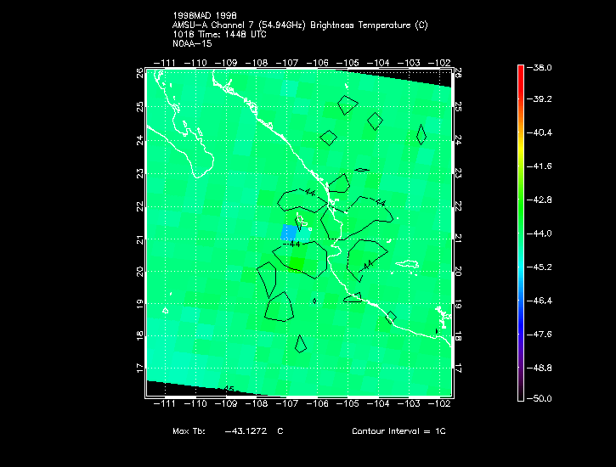This screenshot has width=616, height=467.
Task: Click the NOAA-15 satellite label
Action: coord(192,43)
